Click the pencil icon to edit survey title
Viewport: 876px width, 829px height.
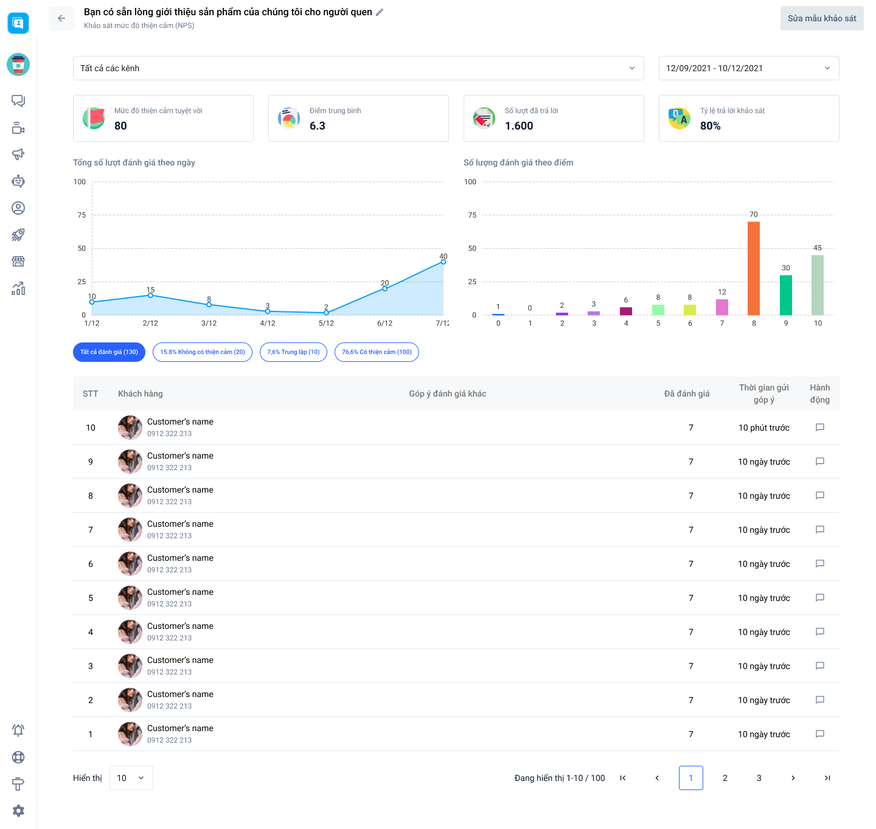tap(380, 12)
